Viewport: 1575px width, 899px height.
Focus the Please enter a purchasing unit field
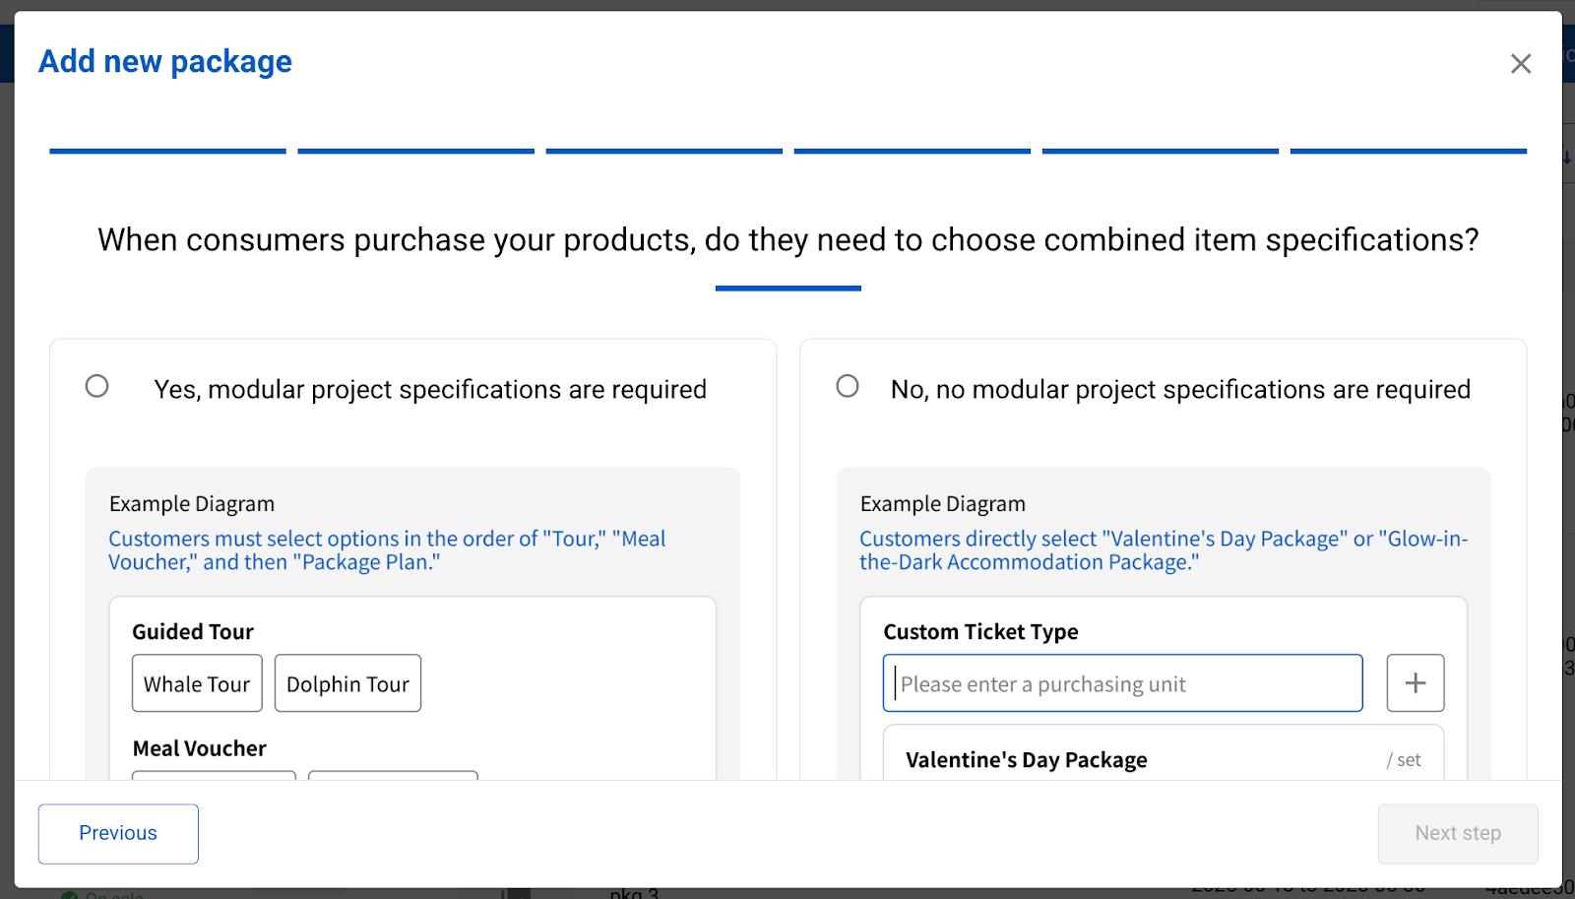tap(1122, 683)
